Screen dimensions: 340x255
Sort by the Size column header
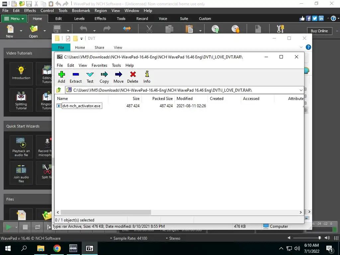[x=125, y=98]
